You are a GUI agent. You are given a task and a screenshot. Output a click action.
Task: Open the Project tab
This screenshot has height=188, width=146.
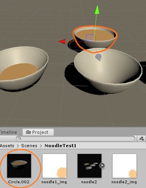(38, 132)
